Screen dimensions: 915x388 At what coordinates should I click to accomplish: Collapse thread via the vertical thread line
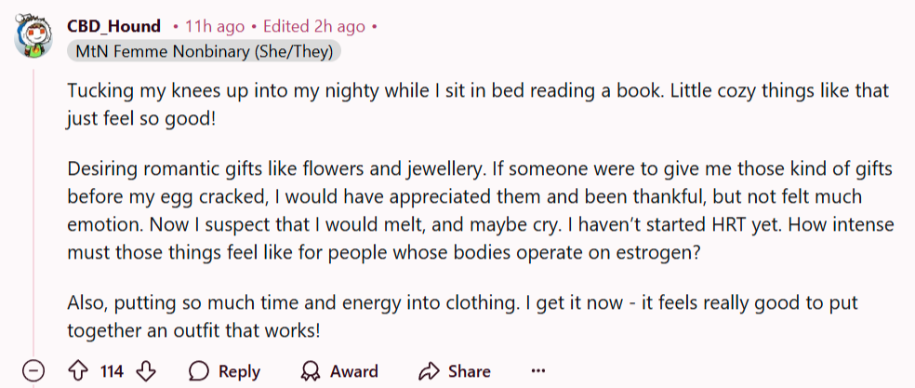pos(33,210)
